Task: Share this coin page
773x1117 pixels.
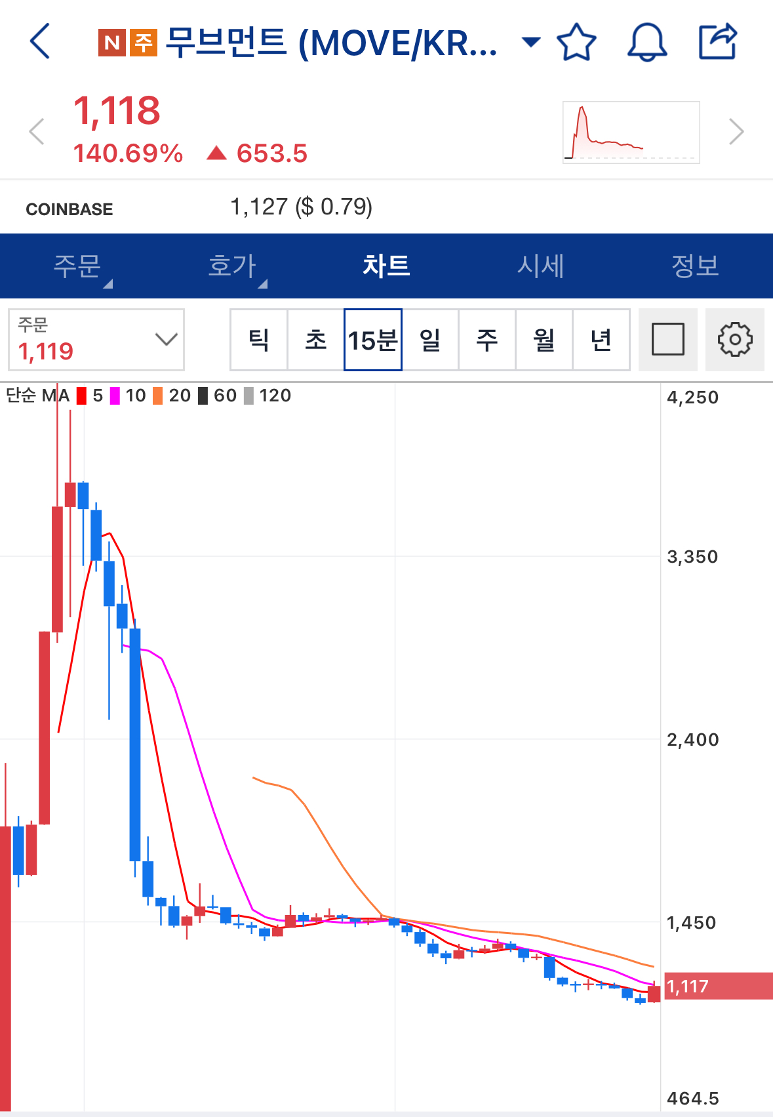Action: (x=718, y=41)
